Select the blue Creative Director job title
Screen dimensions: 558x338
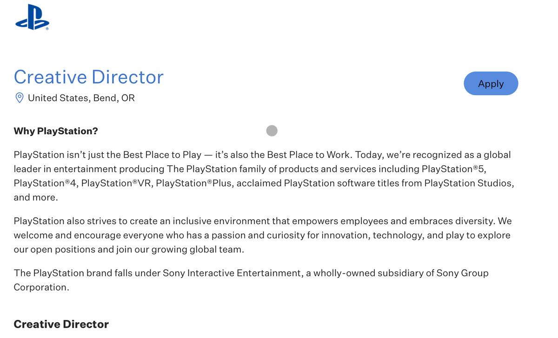point(89,77)
